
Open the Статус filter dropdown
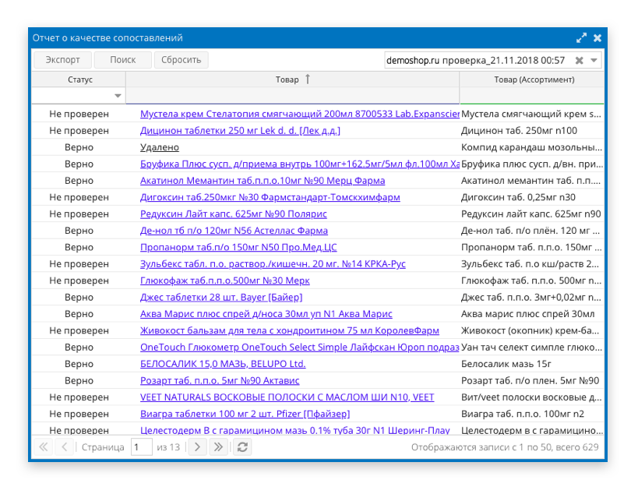pyautogui.click(x=118, y=96)
